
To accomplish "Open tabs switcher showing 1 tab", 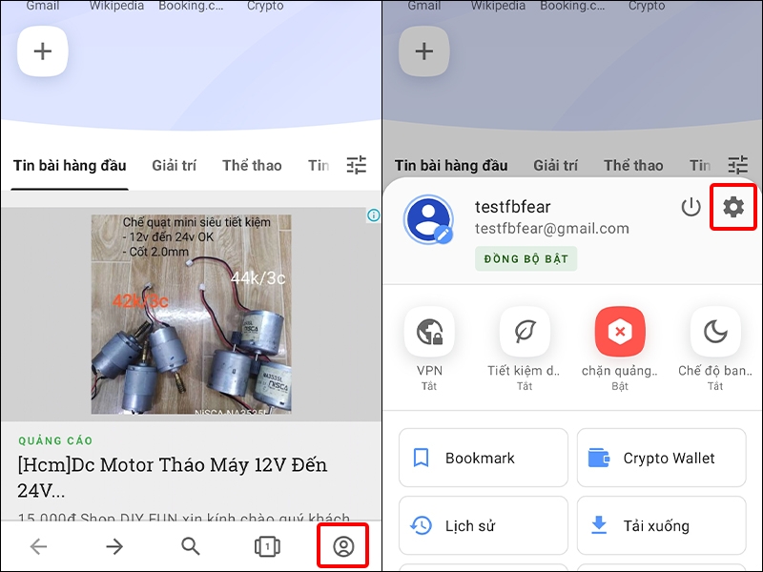I will point(267,546).
